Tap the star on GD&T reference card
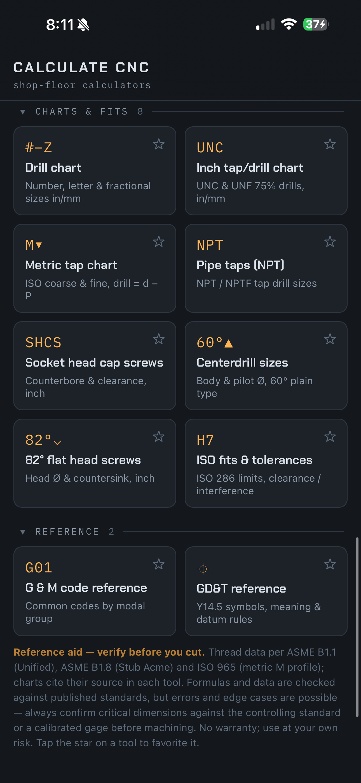Image resolution: width=361 pixels, height=783 pixels. 330,564
